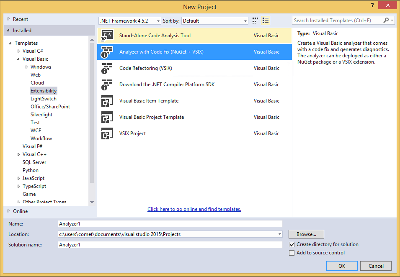The height and width of the screenshot is (277, 400).
Task: Select the Test template category
Action: 35,123
